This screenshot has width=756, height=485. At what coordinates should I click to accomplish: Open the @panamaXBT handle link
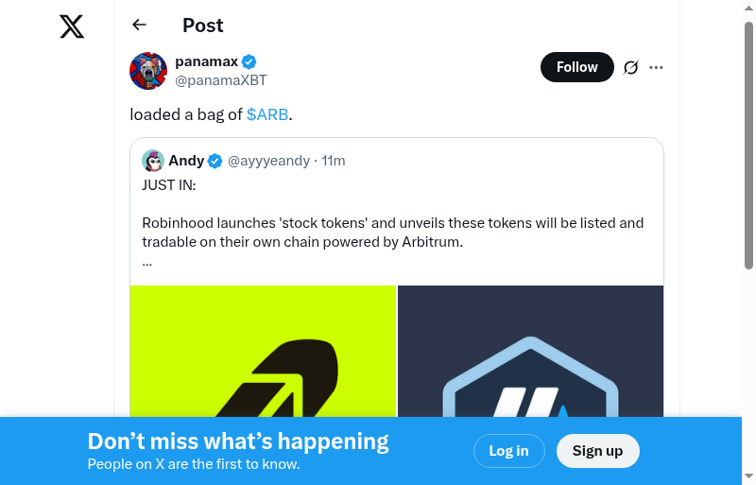point(221,80)
